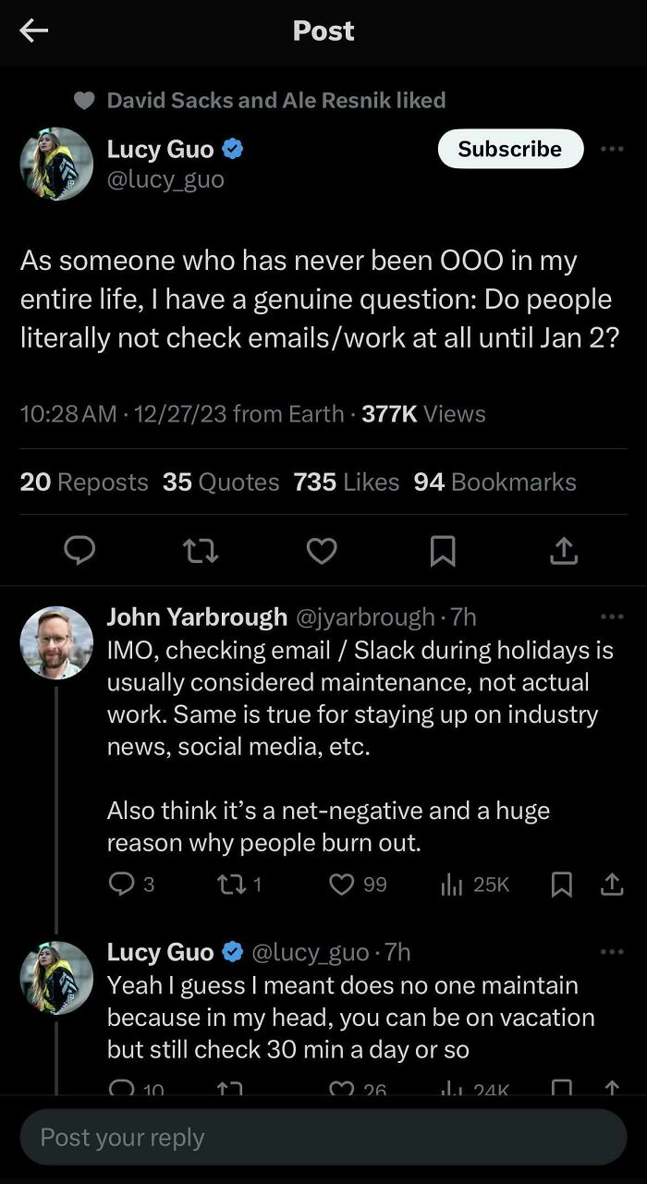Tap the back arrow in header

coord(34,31)
